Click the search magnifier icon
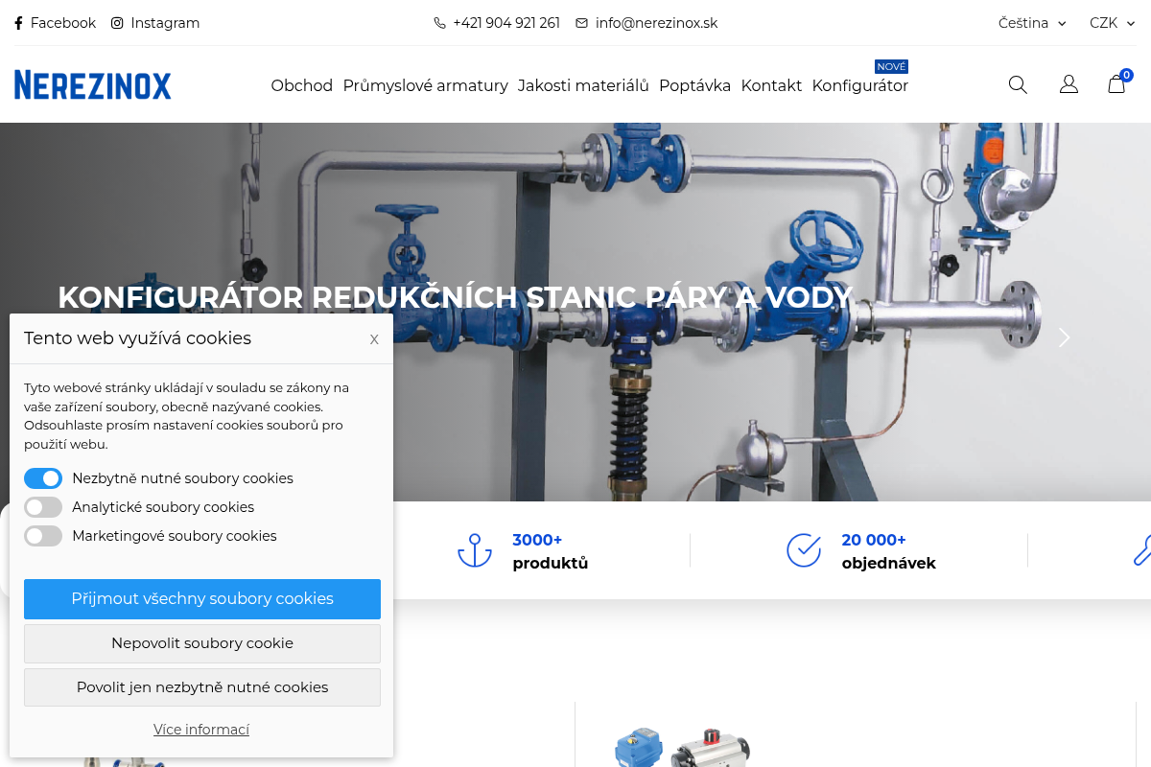This screenshot has width=1151, height=767. [x=1018, y=85]
